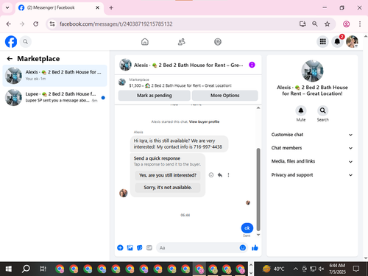Mute this conversation with bell icon
This screenshot has width=368, height=276.
click(x=301, y=110)
